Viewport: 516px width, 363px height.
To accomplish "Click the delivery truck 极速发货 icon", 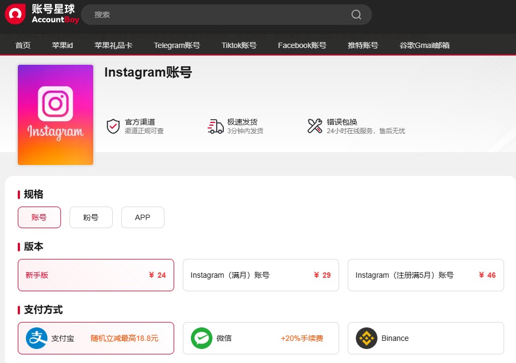I will click(x=216, y=126).
